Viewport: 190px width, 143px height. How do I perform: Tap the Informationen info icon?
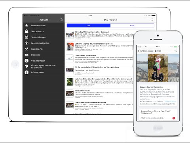27,72
